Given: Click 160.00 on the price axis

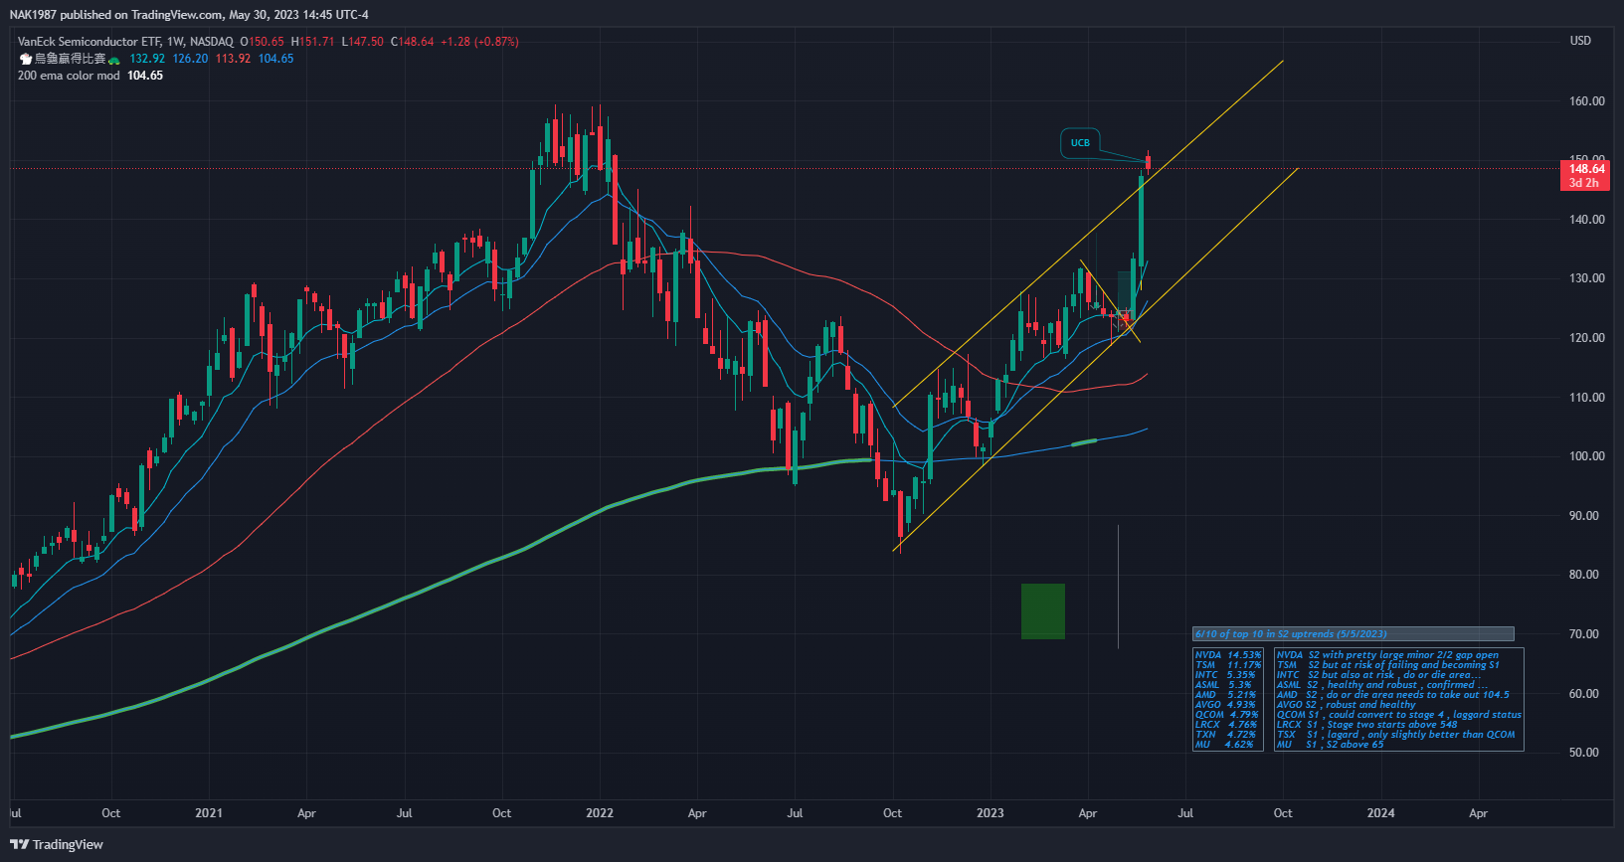Looking at the screenshot, I should point(1586,101).
